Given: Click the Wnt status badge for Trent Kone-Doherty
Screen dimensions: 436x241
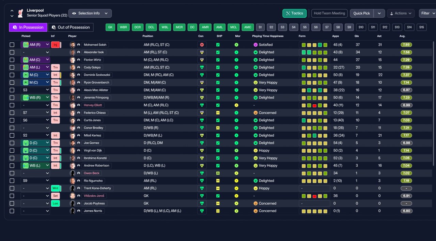Looking at the screenshot, I should (x=56, y=188).
